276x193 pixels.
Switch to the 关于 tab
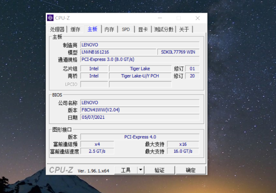184,29
